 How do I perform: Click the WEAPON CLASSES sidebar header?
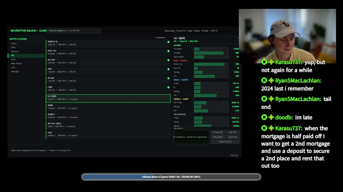click(18, 39)
